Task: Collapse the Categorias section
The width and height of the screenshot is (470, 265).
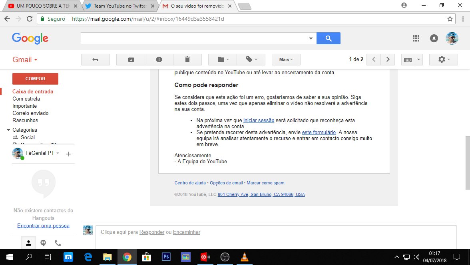Action: click(x=8, y=130)
